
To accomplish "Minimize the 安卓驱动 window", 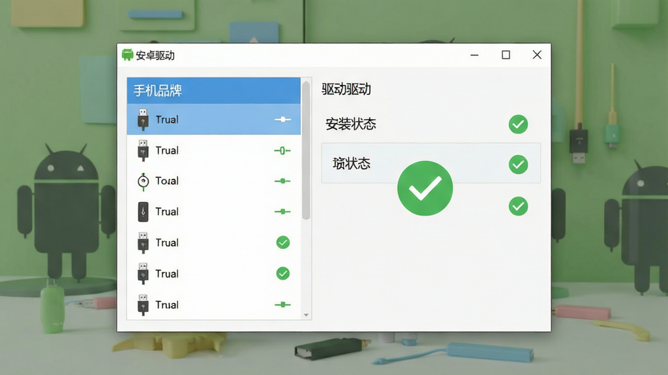I will pyautogui.click(x=475, y=55).
